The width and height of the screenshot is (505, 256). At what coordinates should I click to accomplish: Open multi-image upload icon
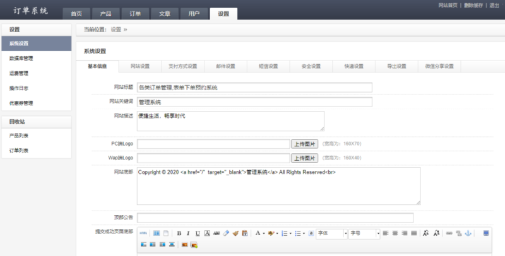click(x=194, y=245)
